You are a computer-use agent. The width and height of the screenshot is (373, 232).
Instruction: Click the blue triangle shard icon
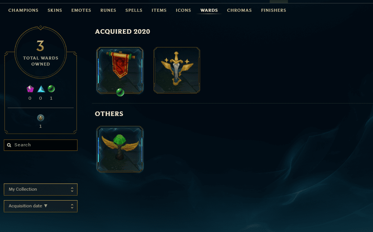point(41,89)
